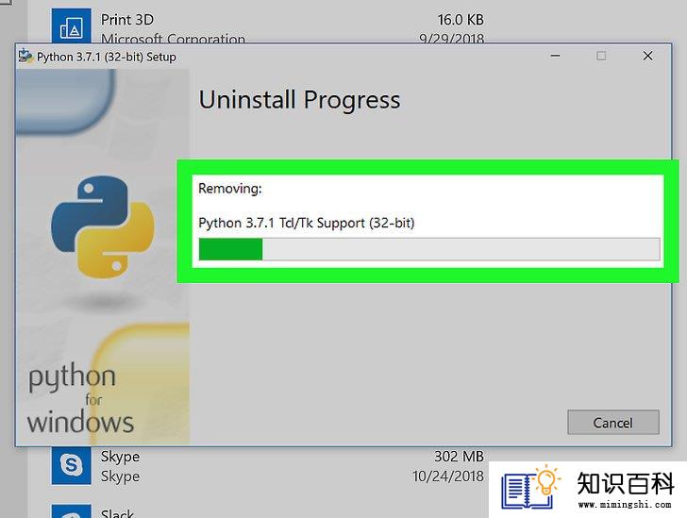Click the Python logo in sidebar
The height and width of the screenshot is (518, 687).
103,227
